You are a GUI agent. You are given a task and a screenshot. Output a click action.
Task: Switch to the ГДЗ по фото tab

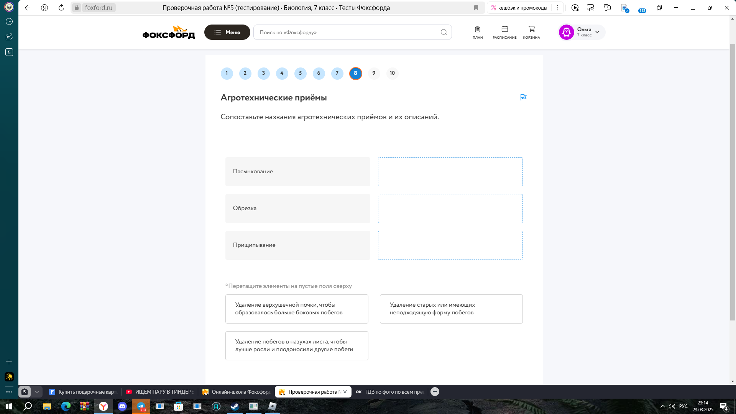tap(389, 392)
